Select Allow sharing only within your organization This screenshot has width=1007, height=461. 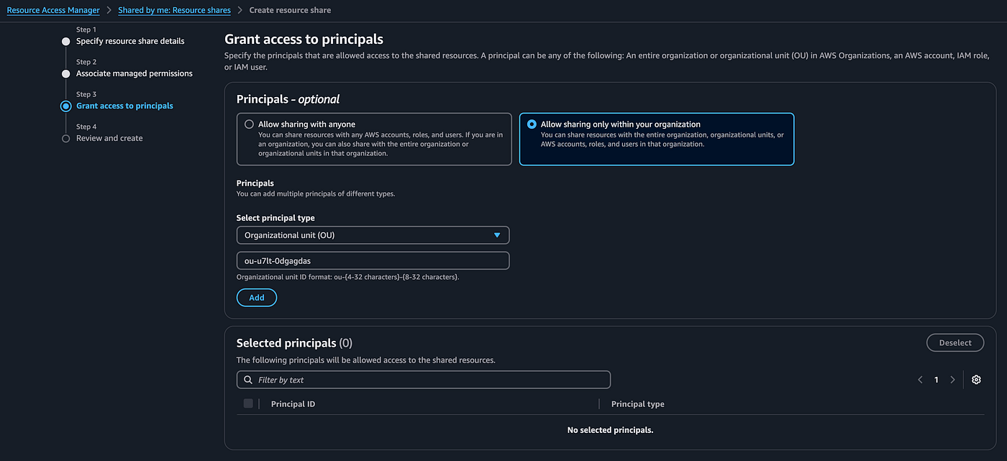click(531, 122)
